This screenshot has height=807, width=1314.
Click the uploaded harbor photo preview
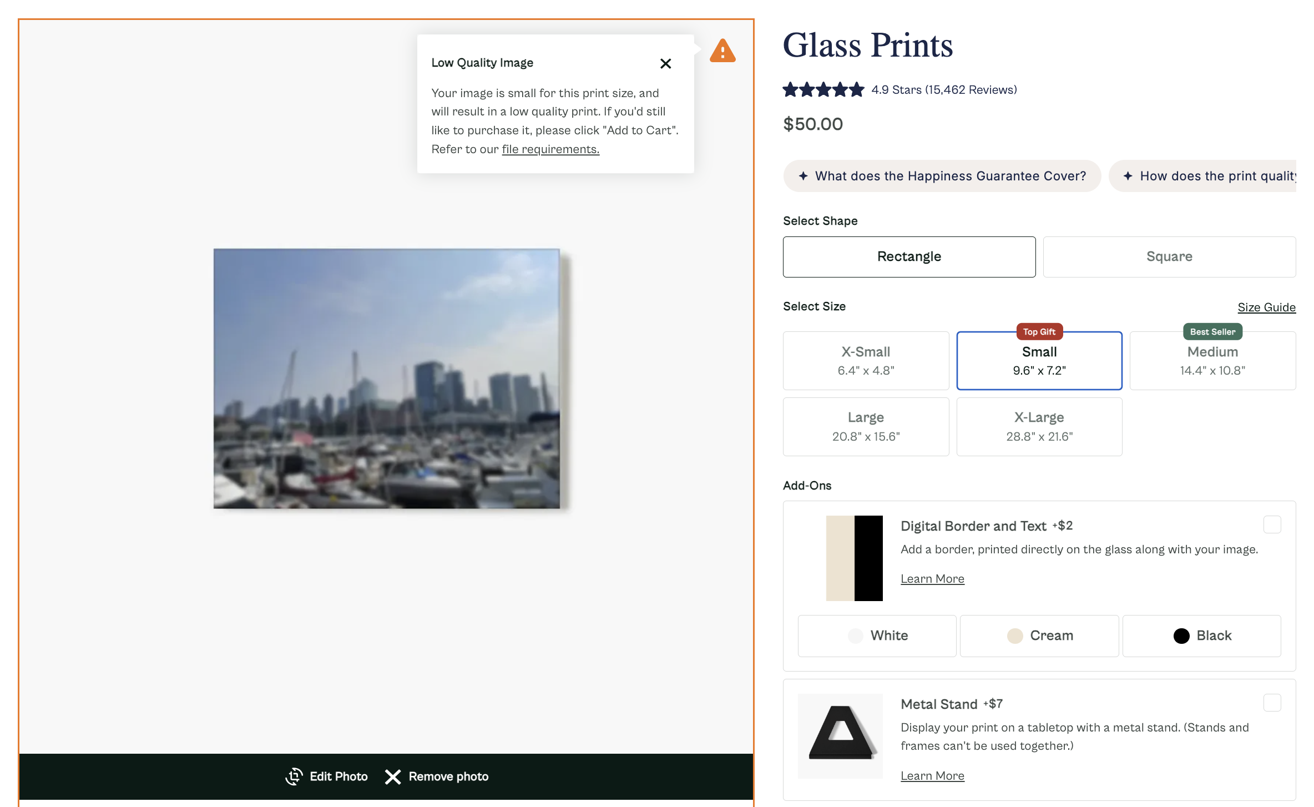387,379
